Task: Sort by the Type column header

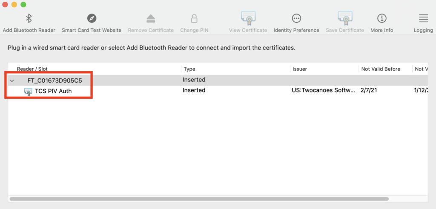Action: (x=189, y=69)
